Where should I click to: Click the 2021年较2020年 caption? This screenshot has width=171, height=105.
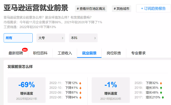pyautogui.click(x=111, y=99)
